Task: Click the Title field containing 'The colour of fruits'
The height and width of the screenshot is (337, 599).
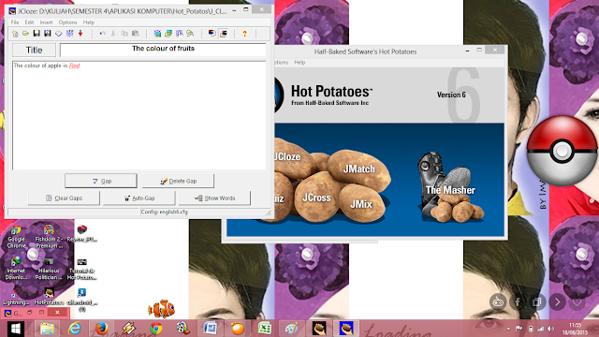Action: pos(163,50)
